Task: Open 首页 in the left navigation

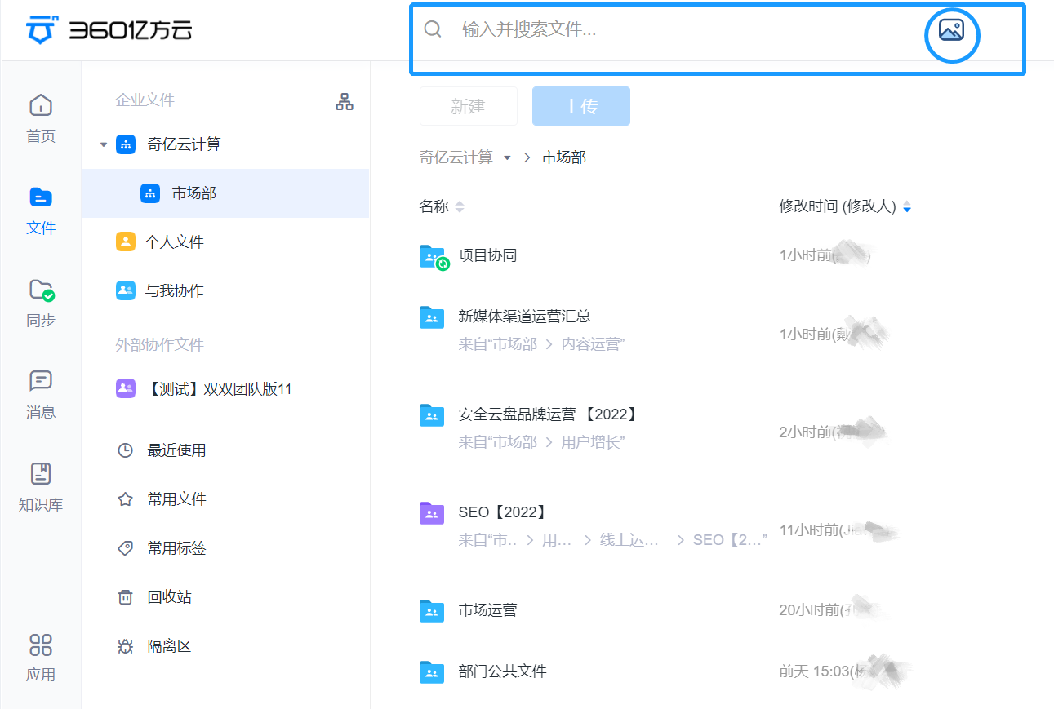Action: tap(40, 119)
